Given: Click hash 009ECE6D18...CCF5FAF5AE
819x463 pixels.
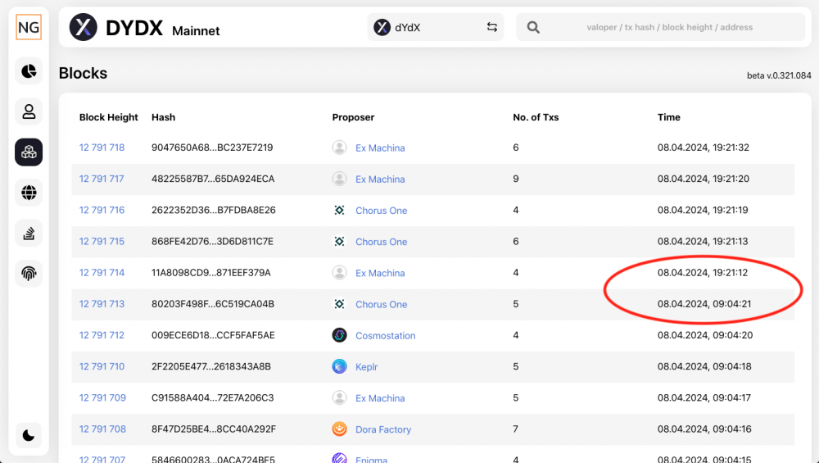Looking at the screenshot, I should [213, 335].
